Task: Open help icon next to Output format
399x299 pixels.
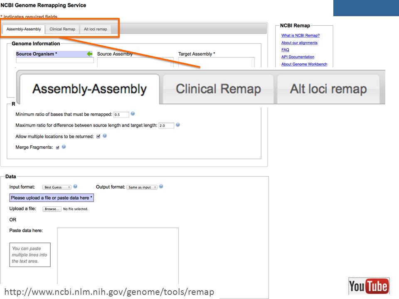Action: click(161, 186)
